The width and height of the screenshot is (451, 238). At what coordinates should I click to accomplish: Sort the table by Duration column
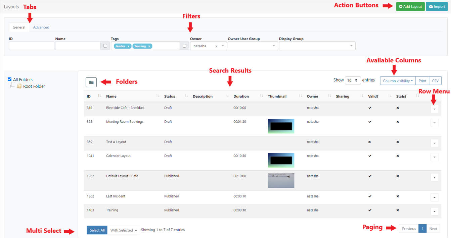(x=241, y=96)
